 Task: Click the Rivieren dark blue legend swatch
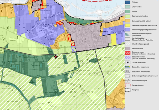click(128, 2)
